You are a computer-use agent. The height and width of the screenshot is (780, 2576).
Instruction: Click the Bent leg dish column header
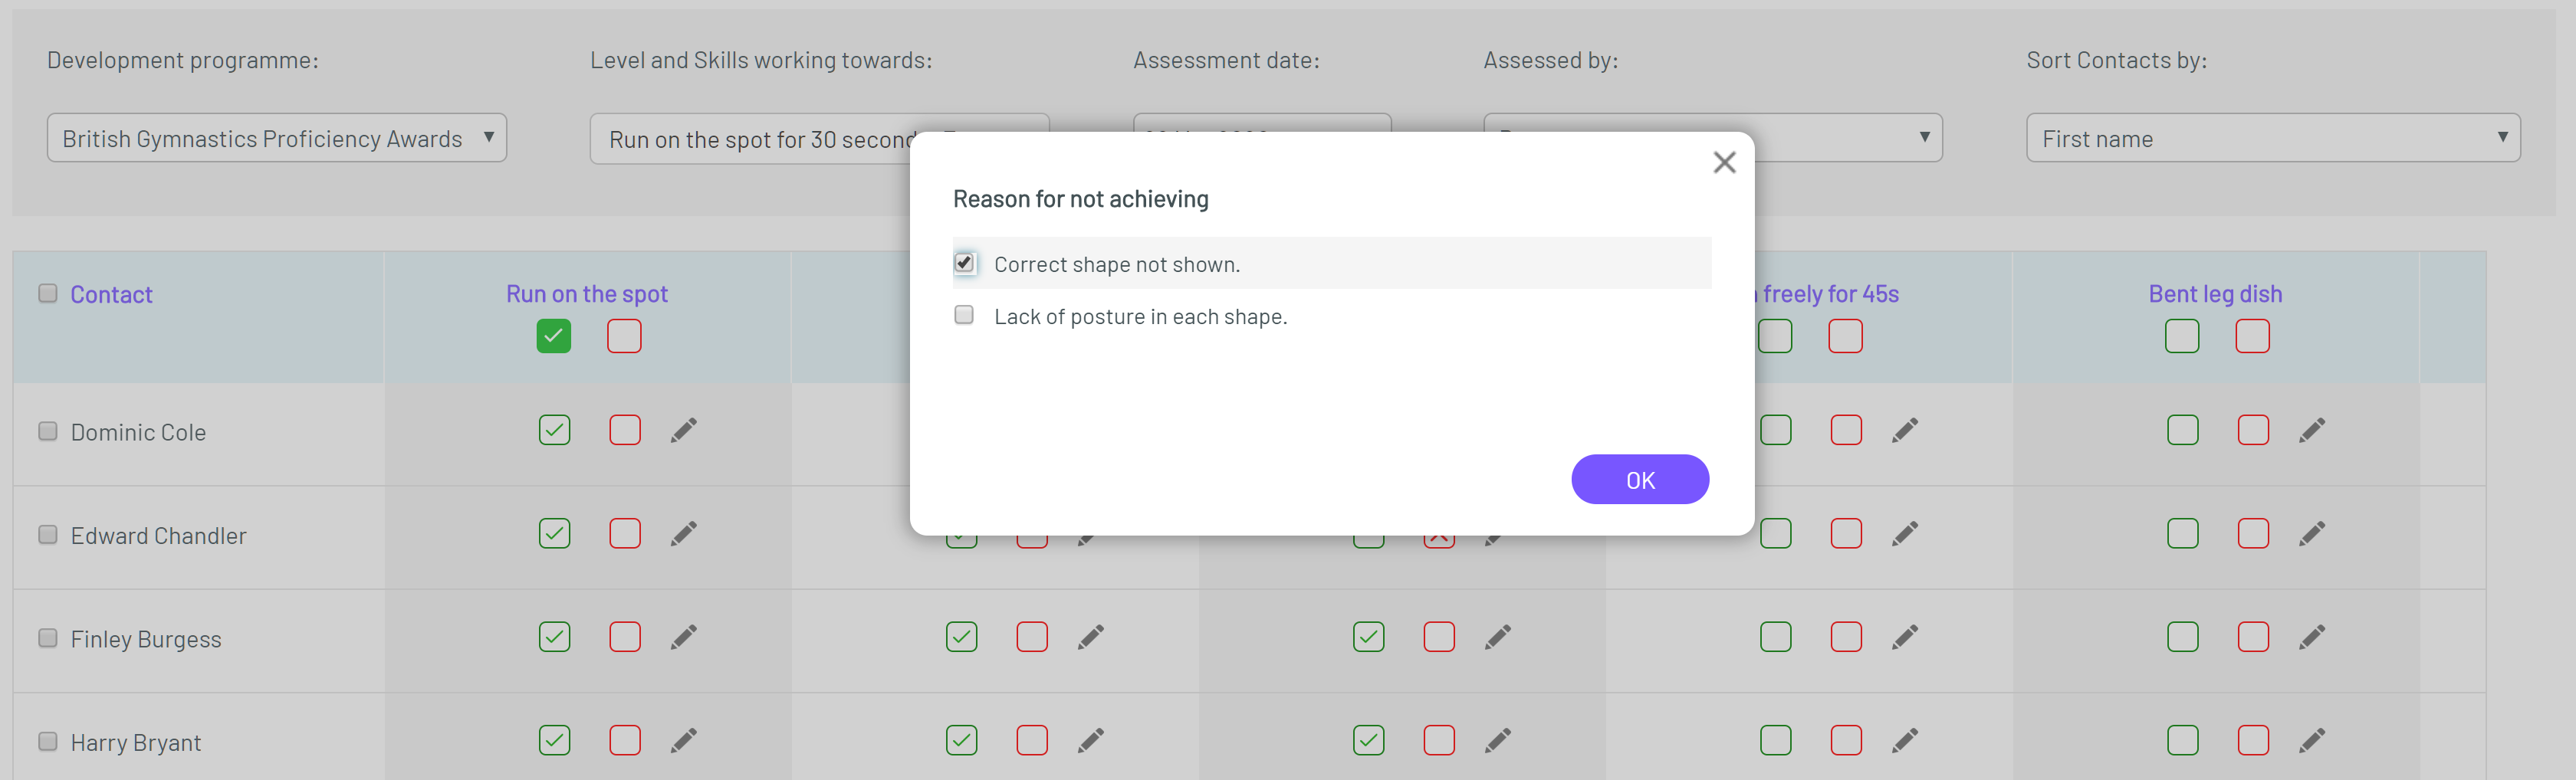point(2215,294)
